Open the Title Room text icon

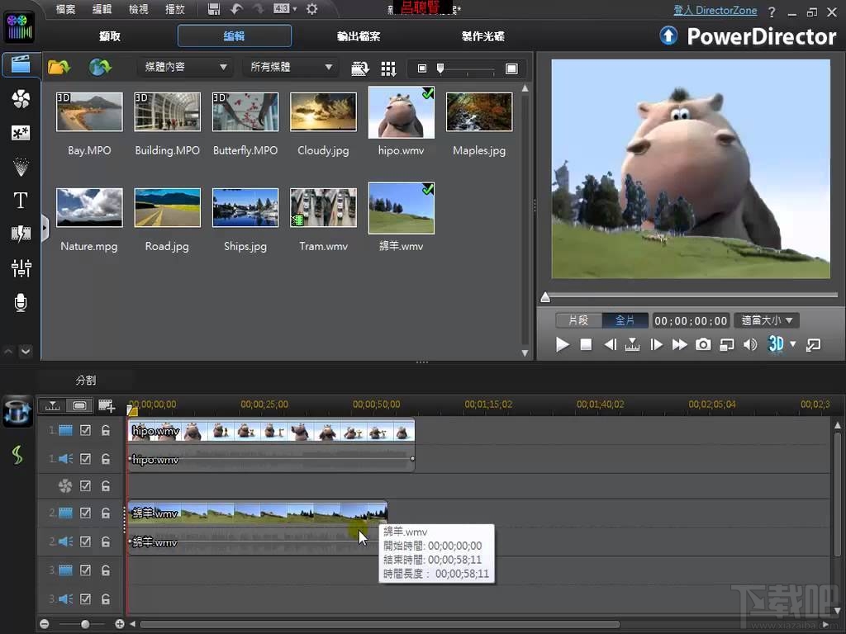[21, 200]
